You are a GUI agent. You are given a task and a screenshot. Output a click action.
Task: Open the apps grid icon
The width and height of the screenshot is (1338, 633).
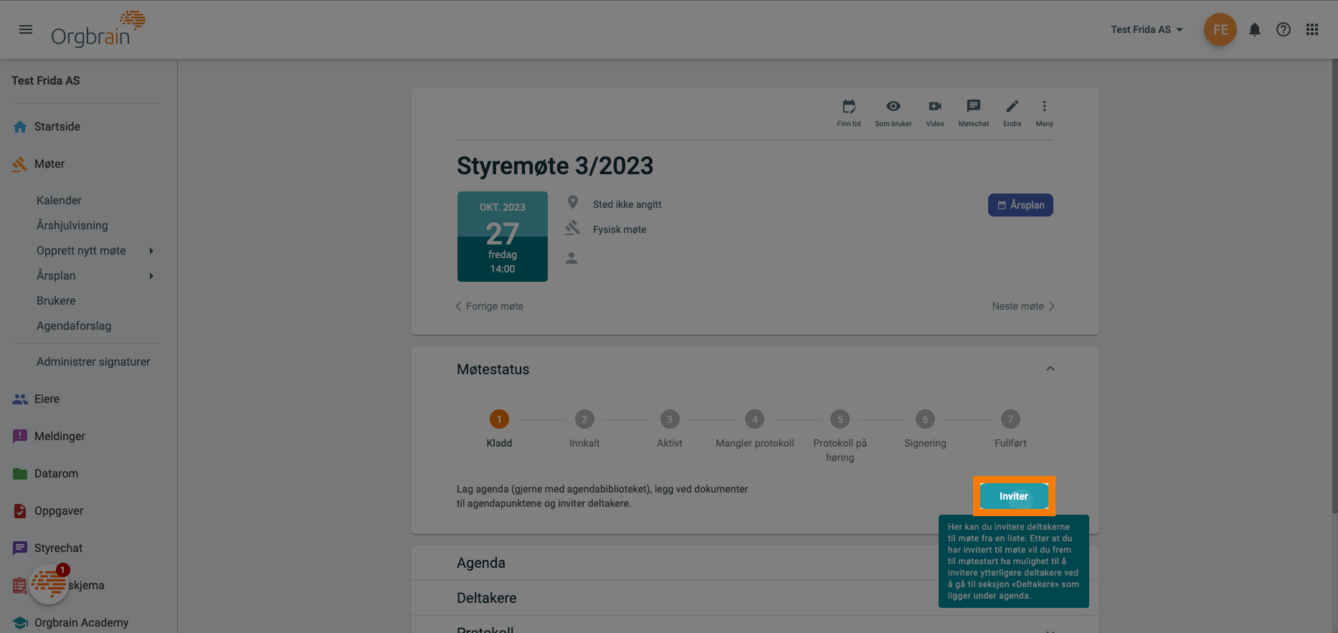[x=1312, y=29]
